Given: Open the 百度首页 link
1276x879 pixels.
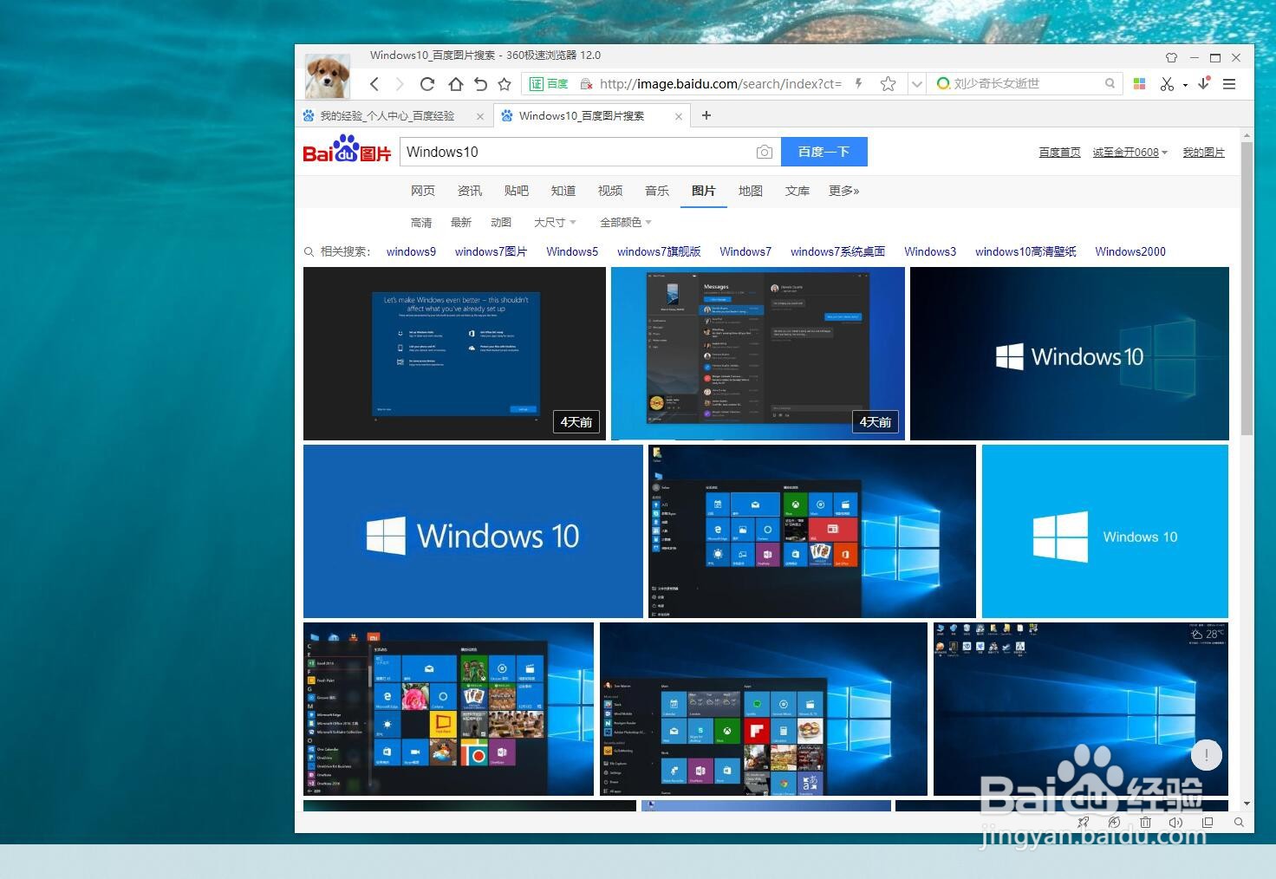Looking at the screenshot, I should pyautogui.click(x=1059, y=153).
